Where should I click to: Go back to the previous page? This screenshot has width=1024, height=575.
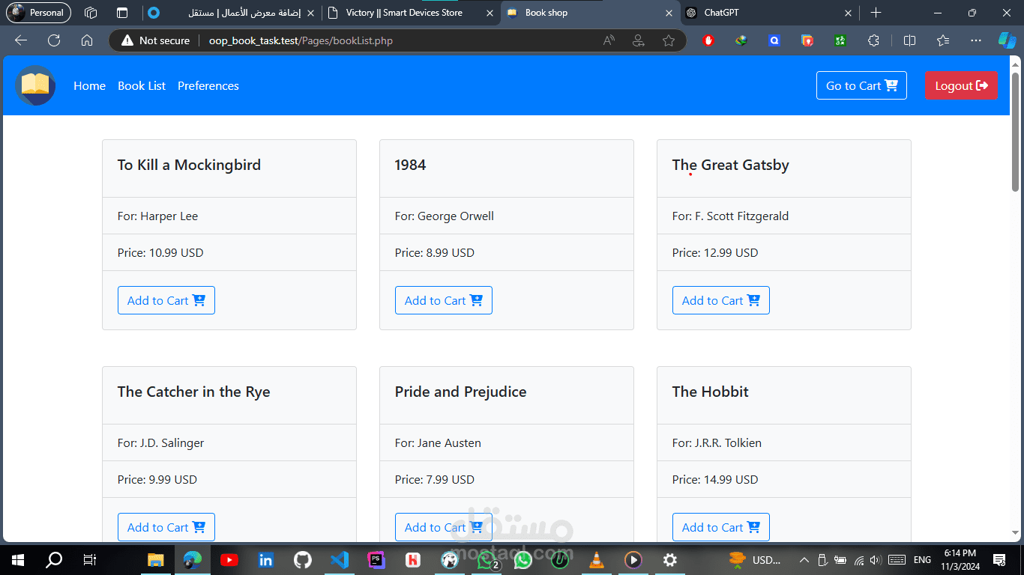click(x=21, y=40)
